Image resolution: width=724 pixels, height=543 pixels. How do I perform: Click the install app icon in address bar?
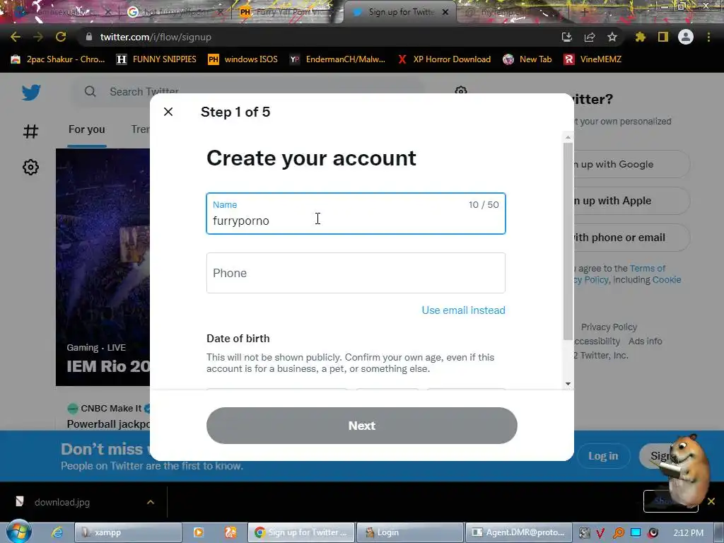tap(566, 37)
